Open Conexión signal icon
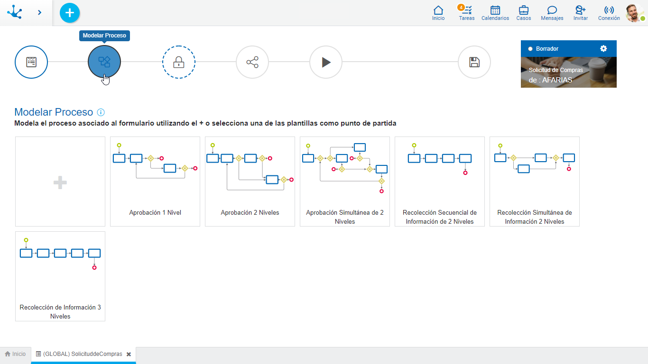The image size is (648, 364). [609, 13]
